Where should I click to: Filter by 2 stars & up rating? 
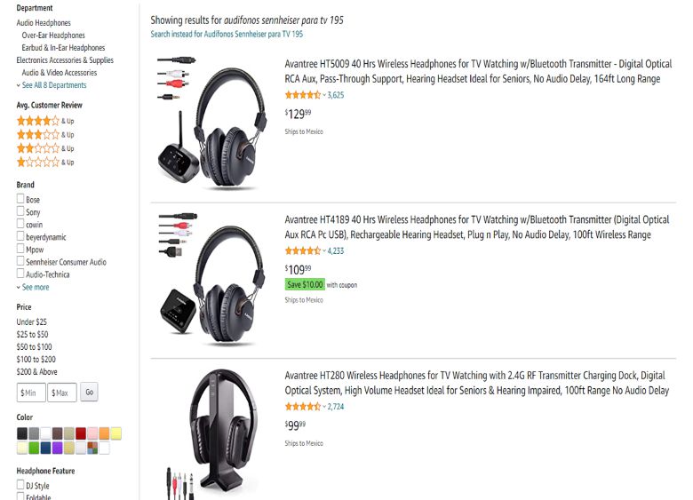coord(38,148)
